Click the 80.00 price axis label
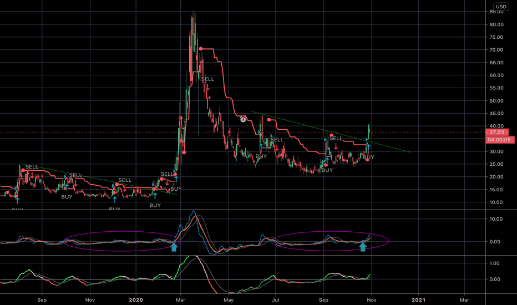This screenshot has width=517, height=305. (x=496, y=24)
